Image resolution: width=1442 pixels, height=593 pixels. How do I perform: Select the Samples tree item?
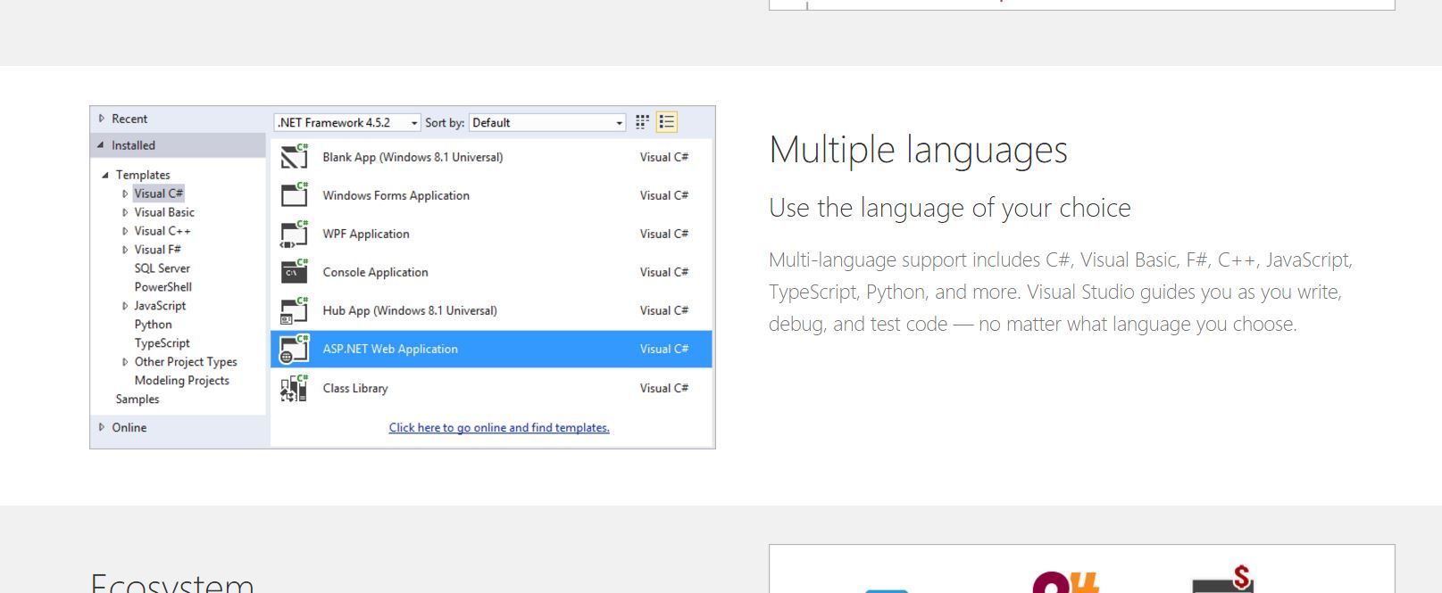138,399
